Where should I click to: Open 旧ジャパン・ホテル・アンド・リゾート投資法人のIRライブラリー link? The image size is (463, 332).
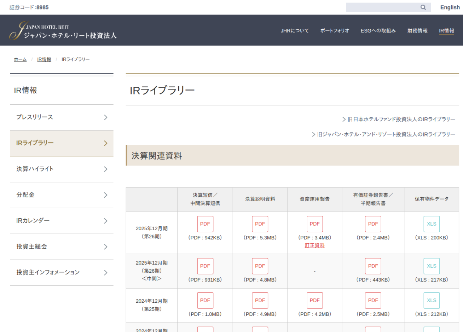click(383, 134)
